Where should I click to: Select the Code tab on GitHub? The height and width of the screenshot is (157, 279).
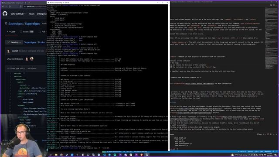11,32
